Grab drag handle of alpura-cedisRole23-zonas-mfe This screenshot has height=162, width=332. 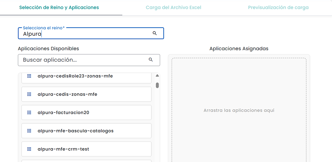click(29, 76)
